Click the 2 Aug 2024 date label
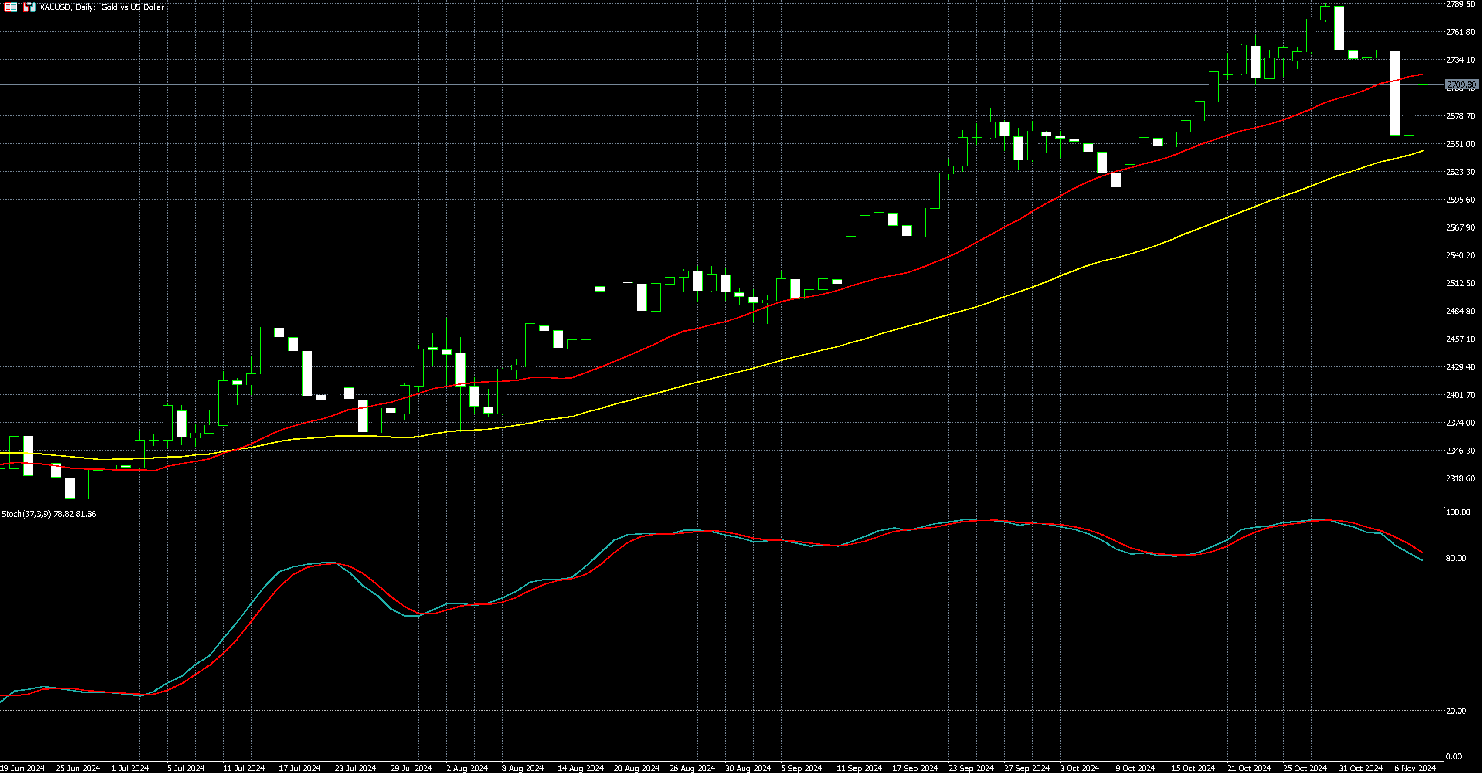 click(x=466, y=768)
